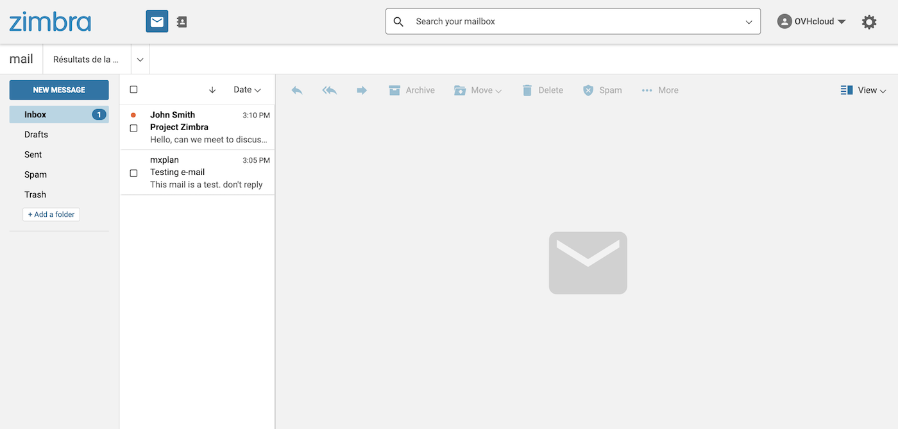
Task: Expand the More actions menu
Action: [659, 90]
